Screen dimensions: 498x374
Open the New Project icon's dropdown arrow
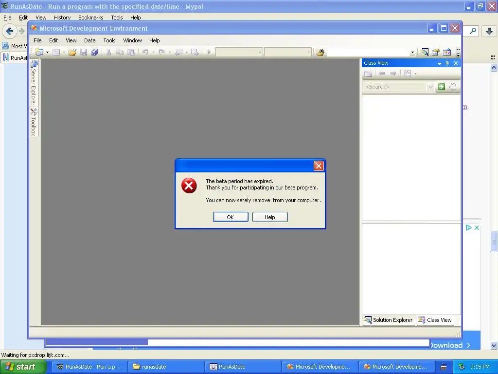pos(47,52)
